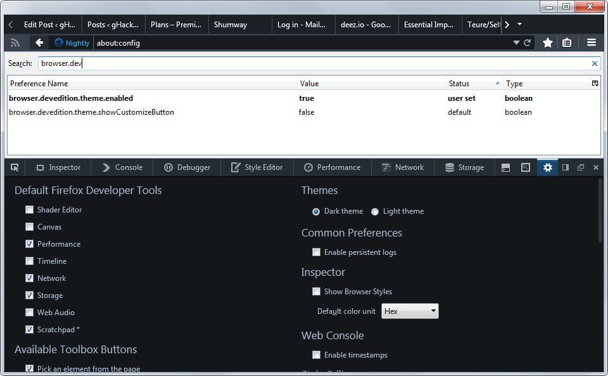608x376 pixels.
Task: Switch to Shumway browser tab
Action: [x=240, y=25]
